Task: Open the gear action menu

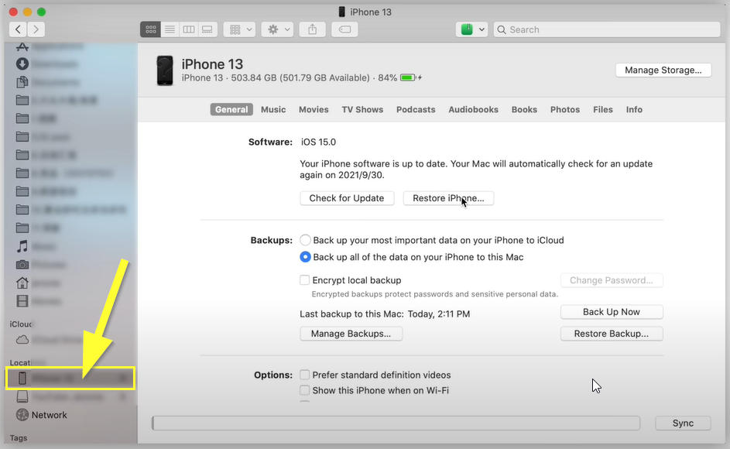Action: click(277, 29)
